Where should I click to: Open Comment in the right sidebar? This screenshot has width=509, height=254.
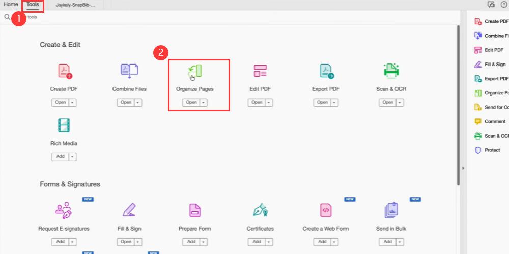(x=490, y=121)
